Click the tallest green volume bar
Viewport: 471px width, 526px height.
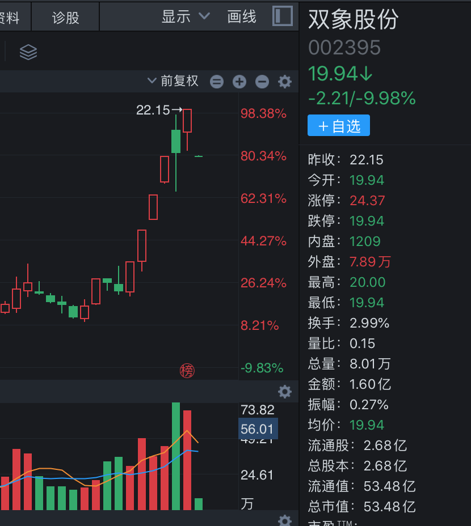(x=176, y=456)
